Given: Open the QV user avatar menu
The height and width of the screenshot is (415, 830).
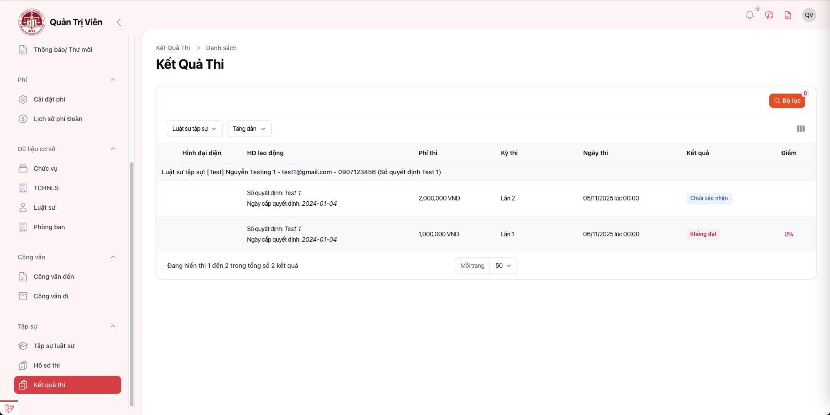Looking at the screenshot, I should coord(809,15).
